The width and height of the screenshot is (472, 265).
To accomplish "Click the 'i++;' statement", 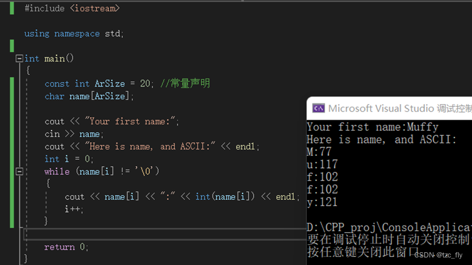I will pos(74,209).
